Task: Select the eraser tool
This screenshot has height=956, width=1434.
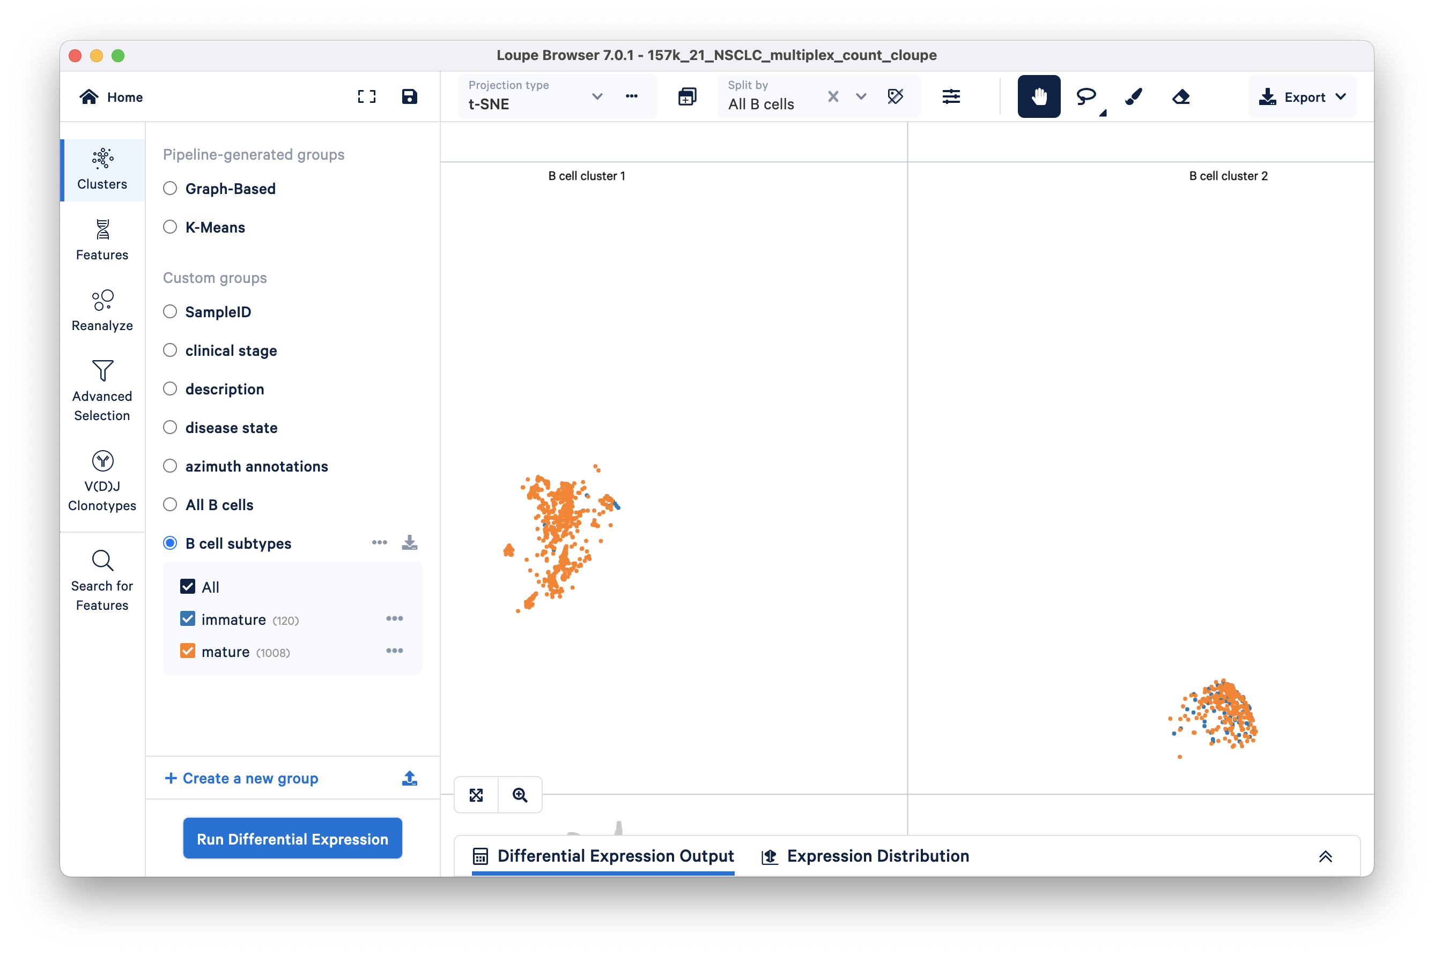Action: (1181, 96)
